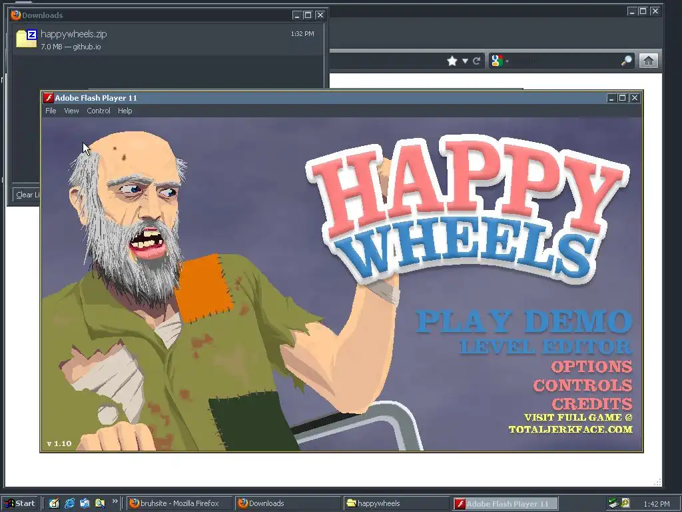This screenshot has height=512, width=682.
Task: Switch to bruhsite - Mozilla Firefox in the taskbar
Action: tap(180, 503)
